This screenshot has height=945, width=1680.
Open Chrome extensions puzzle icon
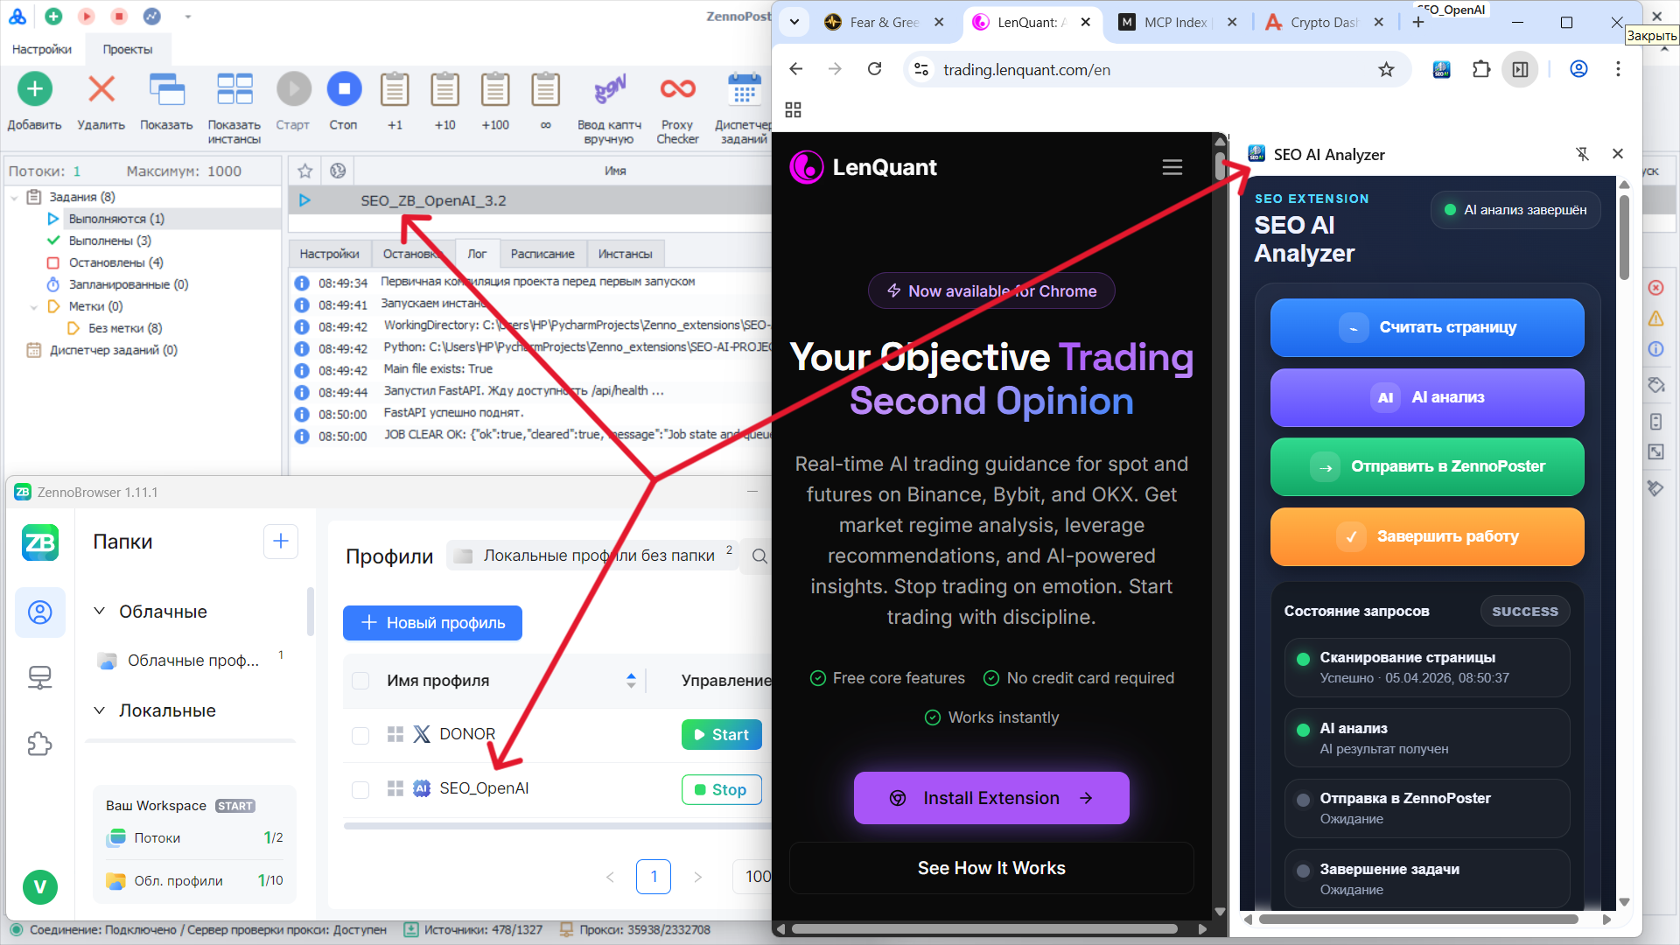pos(1480,70)
